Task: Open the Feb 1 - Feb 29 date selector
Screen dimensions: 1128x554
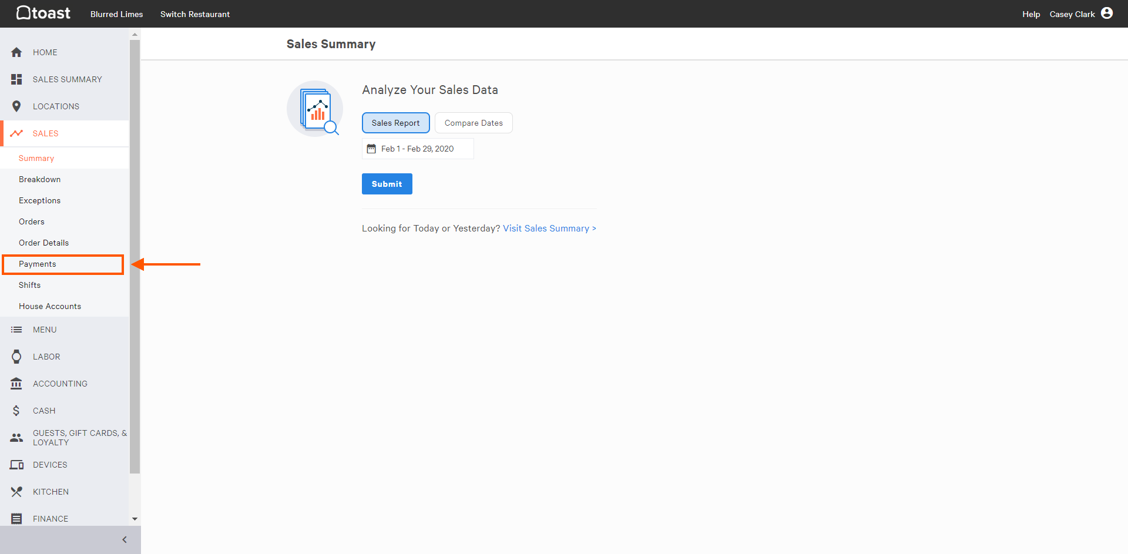Action: (x=417, y=149)
